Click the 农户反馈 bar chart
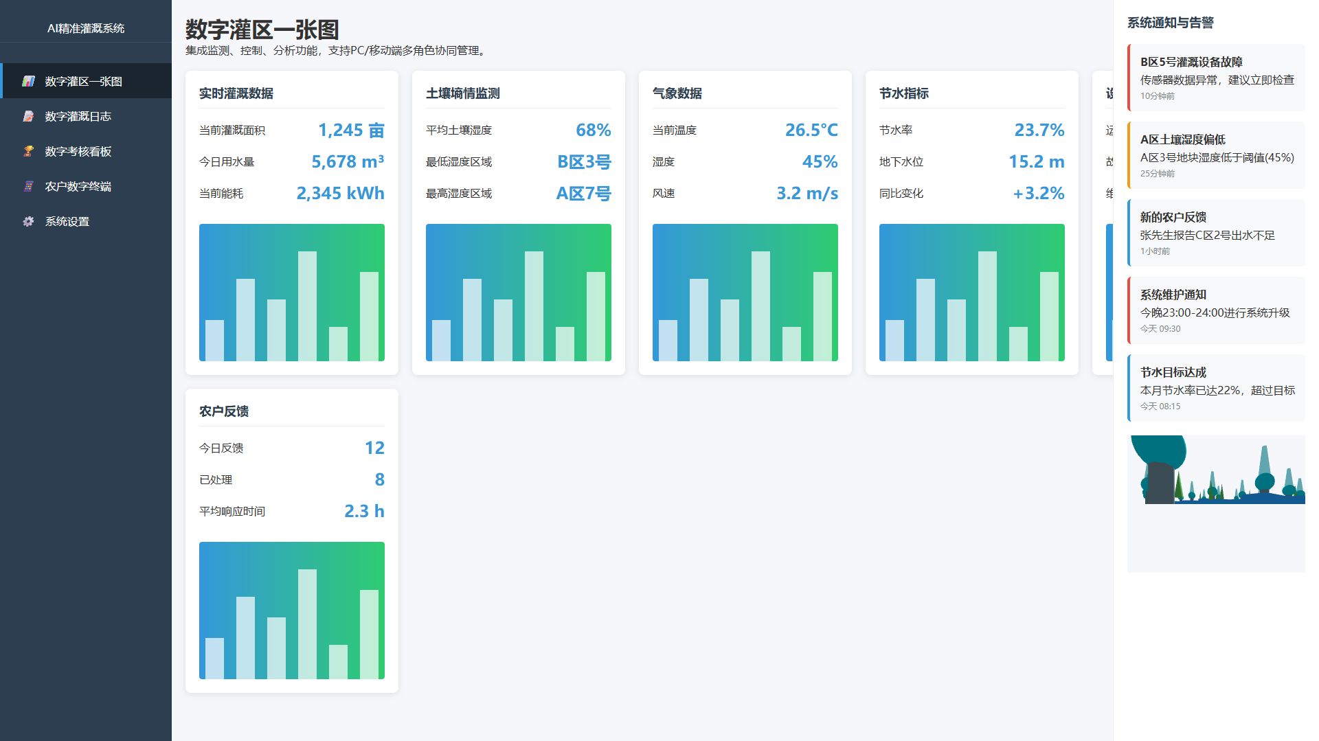This screenshot has height=741, width=1319. coord(292,611)
